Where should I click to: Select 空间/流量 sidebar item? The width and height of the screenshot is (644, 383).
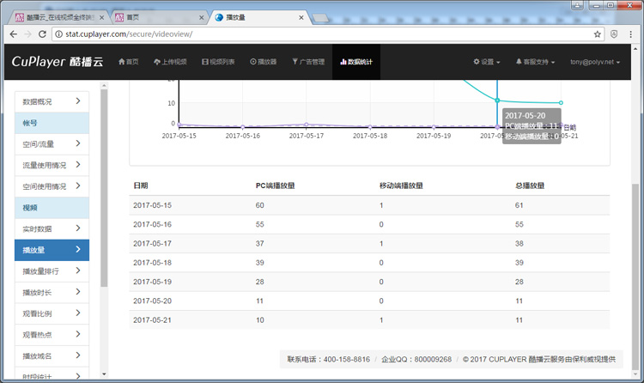tap(52, 144)
